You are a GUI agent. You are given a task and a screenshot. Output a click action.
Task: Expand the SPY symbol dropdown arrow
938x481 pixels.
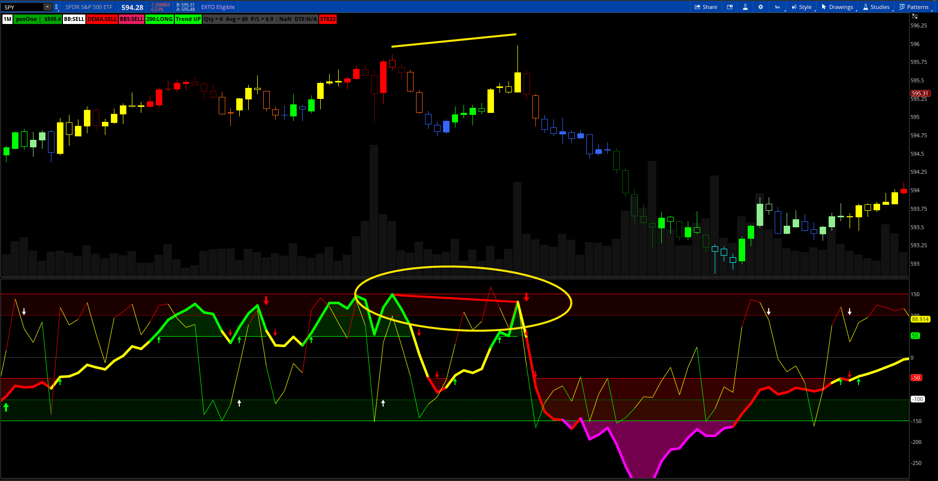point(47,7)
